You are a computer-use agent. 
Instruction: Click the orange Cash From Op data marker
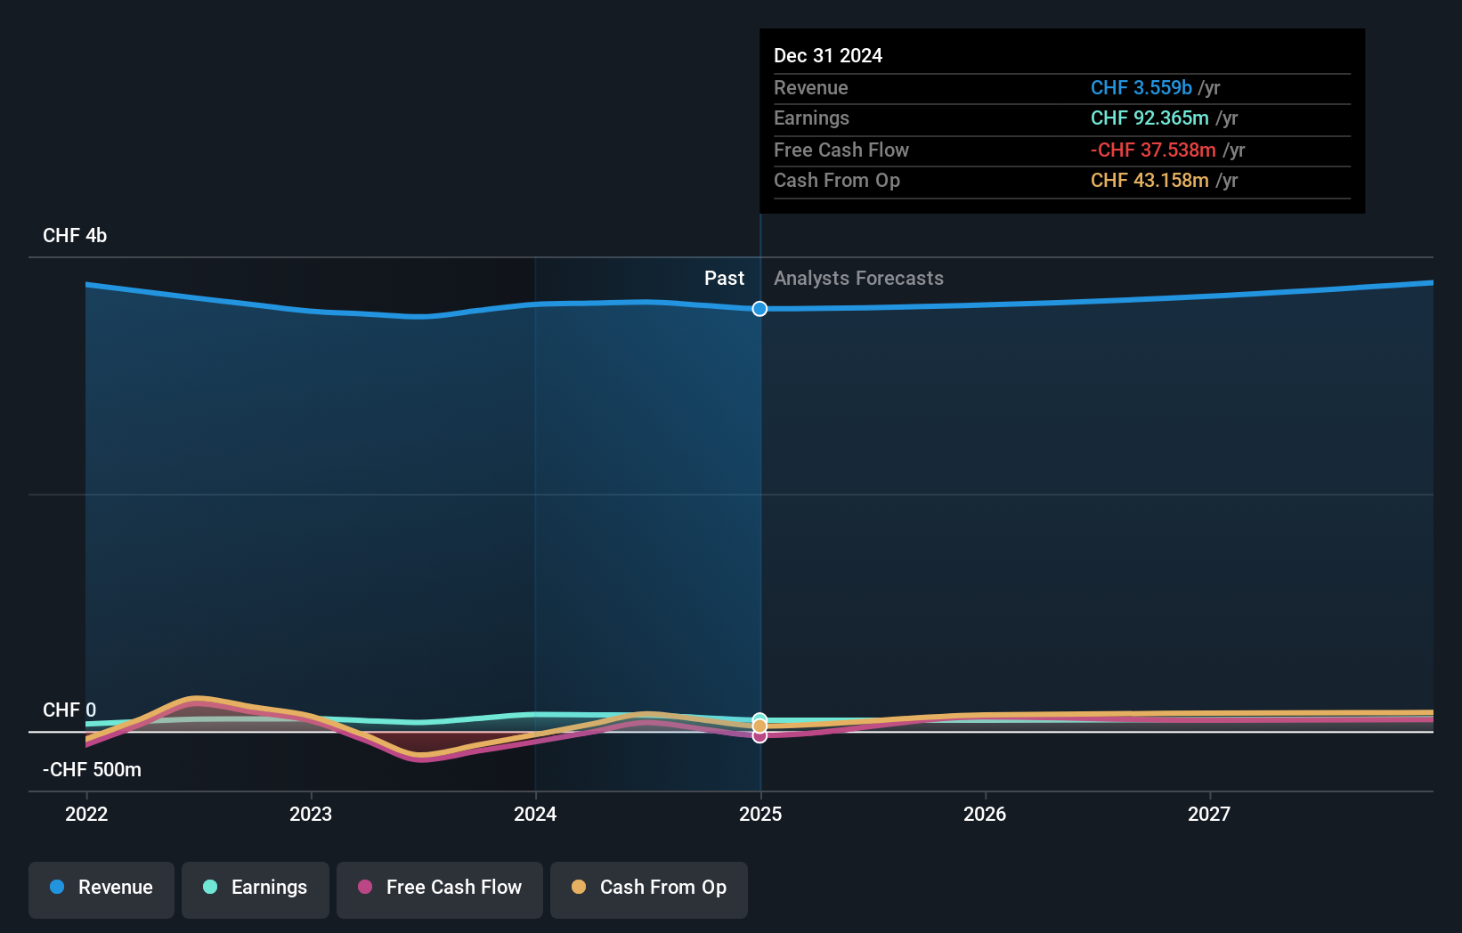pyautogui.click(x=759, y=726)
